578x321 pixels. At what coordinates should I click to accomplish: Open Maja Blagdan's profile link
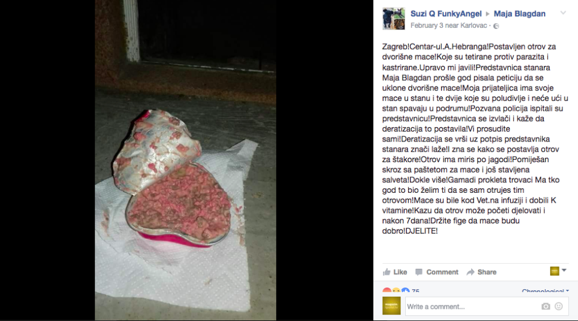click(520, 14)
